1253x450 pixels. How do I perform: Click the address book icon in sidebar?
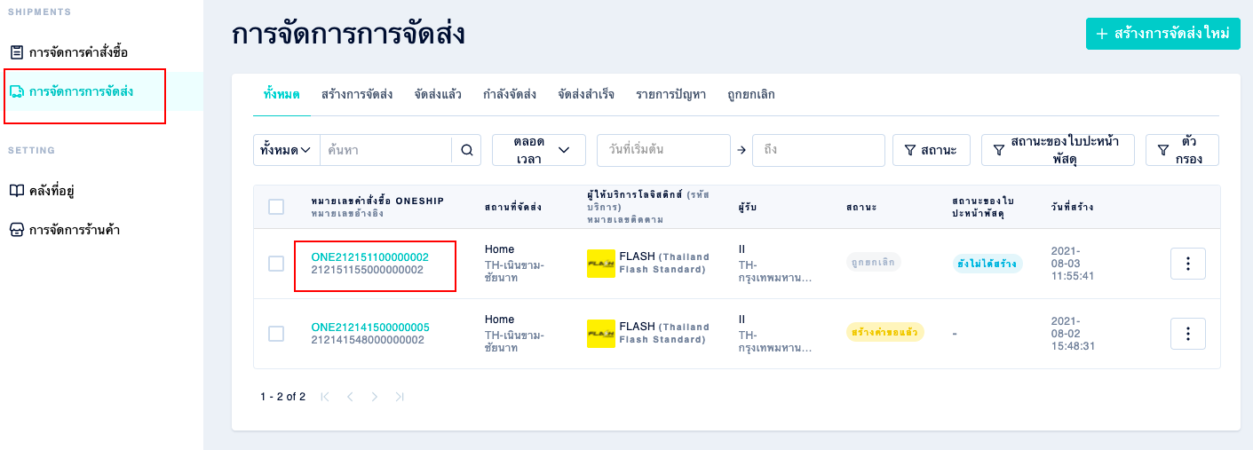point(16,191)
